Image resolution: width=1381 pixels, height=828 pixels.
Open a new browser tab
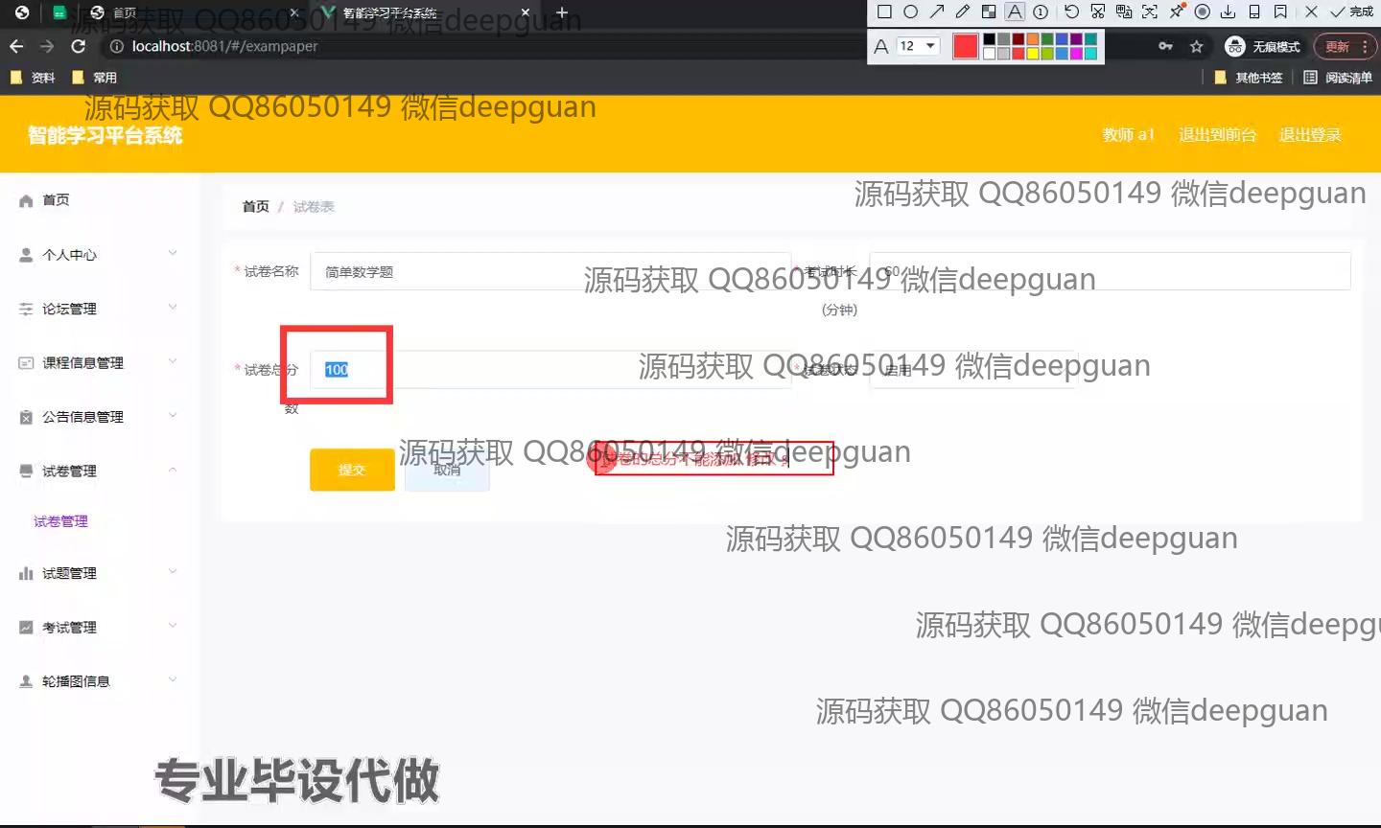[x=562, y=12]
